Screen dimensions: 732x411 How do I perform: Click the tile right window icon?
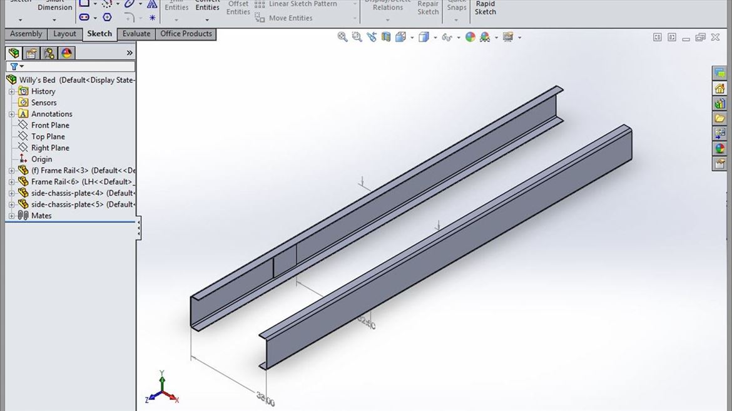672,37
